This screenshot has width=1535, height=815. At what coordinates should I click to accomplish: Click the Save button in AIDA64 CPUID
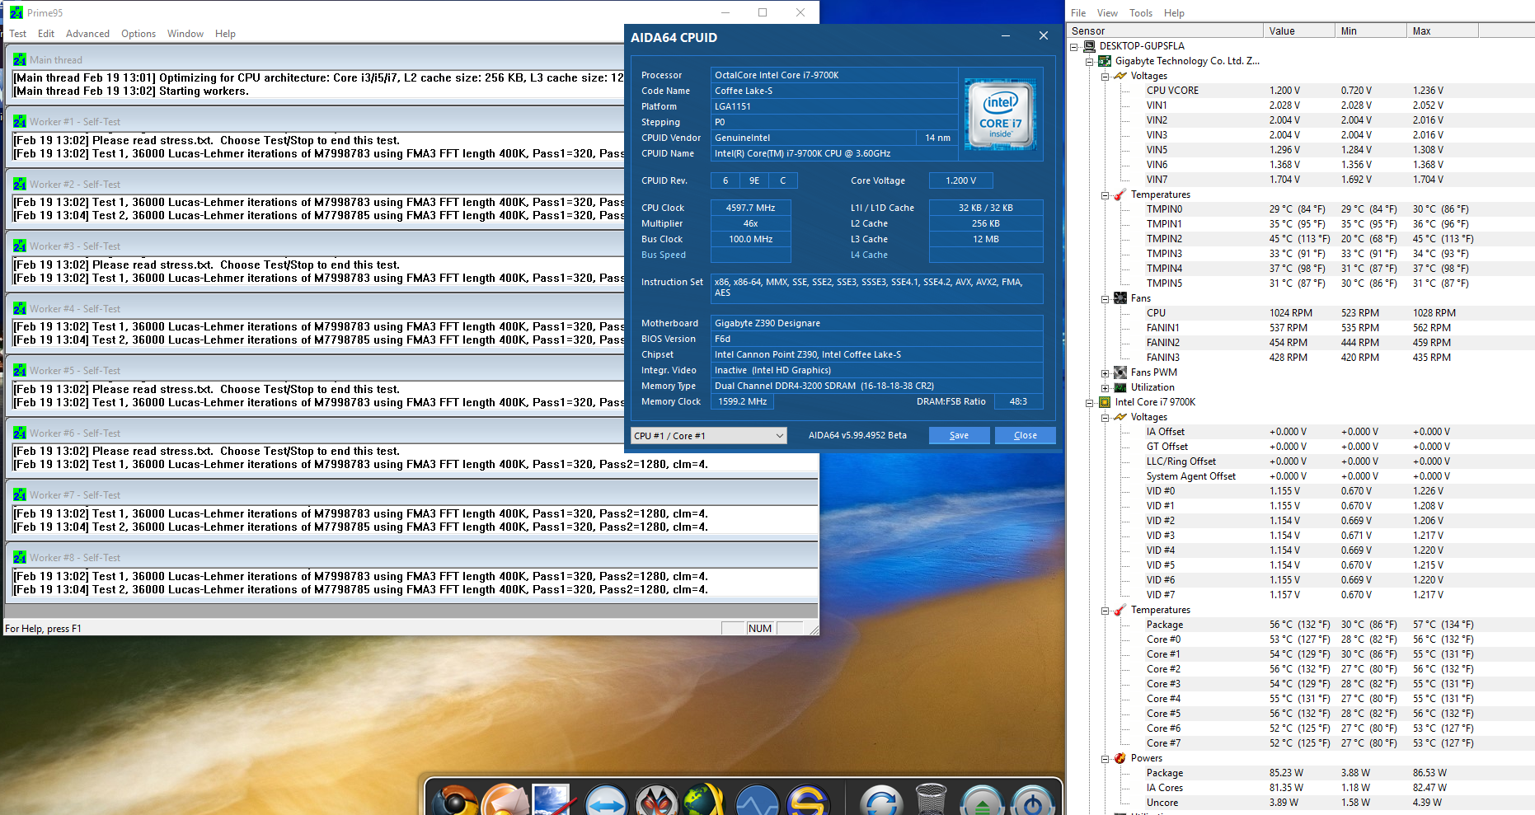coord(959,435)
